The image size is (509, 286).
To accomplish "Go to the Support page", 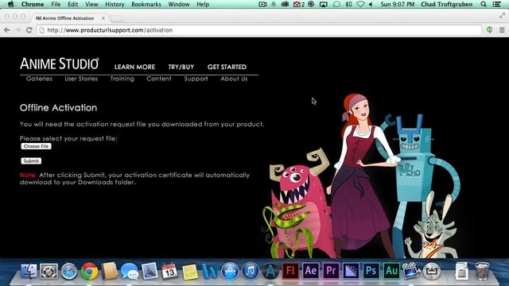I will (196, 79).
